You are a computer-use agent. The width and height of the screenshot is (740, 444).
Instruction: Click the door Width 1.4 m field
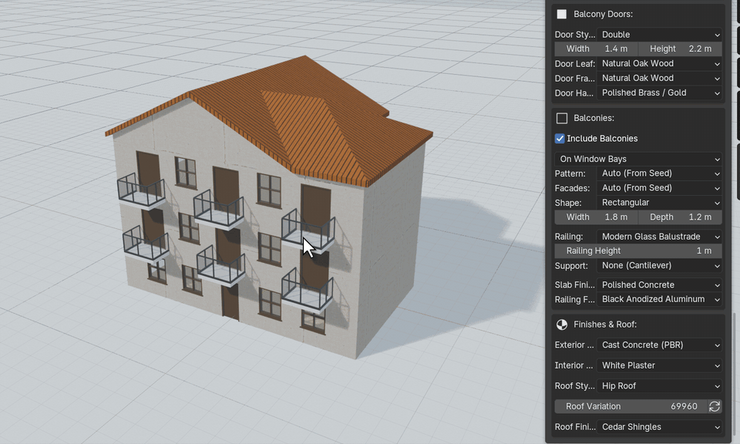click(596, 49)
